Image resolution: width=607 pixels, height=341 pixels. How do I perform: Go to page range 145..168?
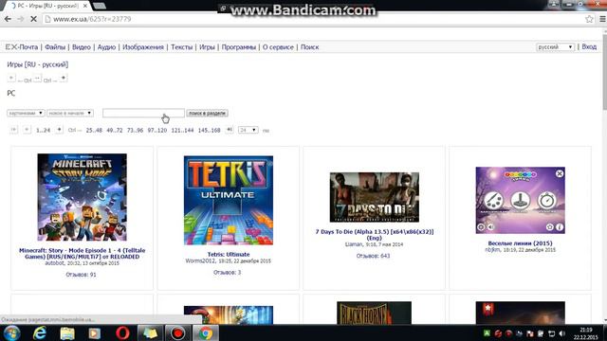coord(209,131)
